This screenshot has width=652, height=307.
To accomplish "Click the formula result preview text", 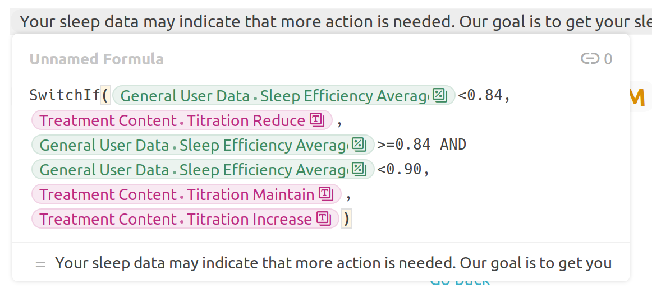I will coord(333,263).
